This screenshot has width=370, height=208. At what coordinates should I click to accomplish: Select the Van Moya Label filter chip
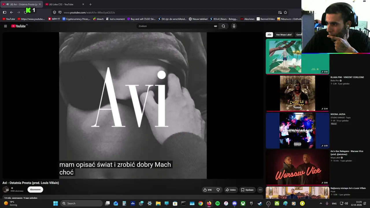(x=284, y=35)
